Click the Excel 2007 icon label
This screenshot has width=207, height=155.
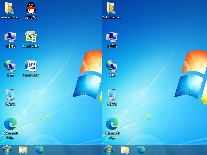pyautogui.click(x=31, y=46)
